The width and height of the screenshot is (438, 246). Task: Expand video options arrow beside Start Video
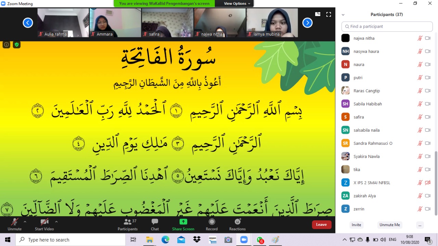coord(56,222)
